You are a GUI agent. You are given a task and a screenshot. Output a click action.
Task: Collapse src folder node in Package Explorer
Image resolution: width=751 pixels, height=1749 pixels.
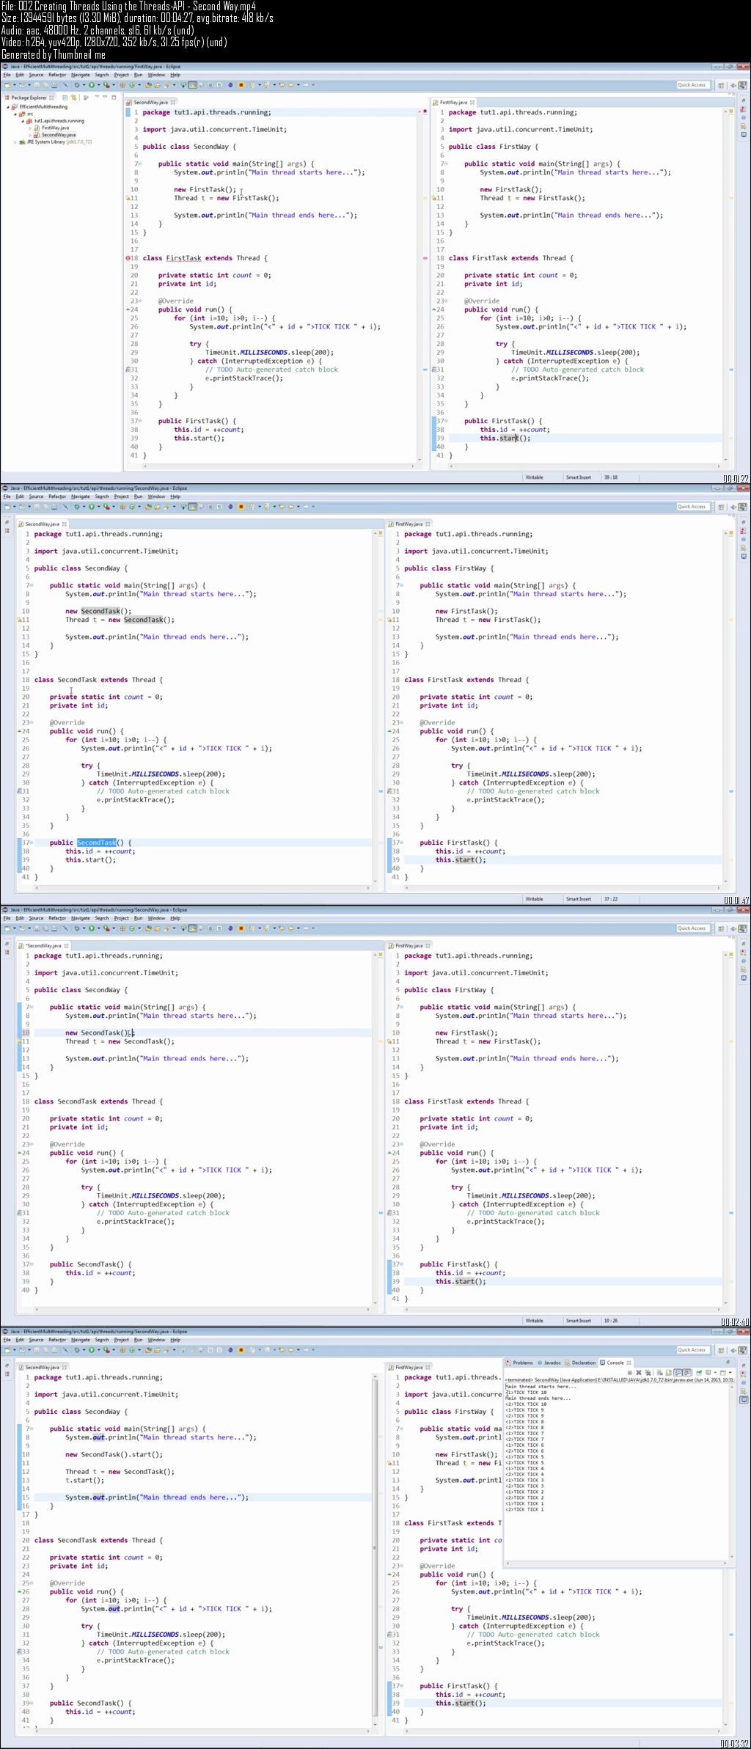point(15,114)
